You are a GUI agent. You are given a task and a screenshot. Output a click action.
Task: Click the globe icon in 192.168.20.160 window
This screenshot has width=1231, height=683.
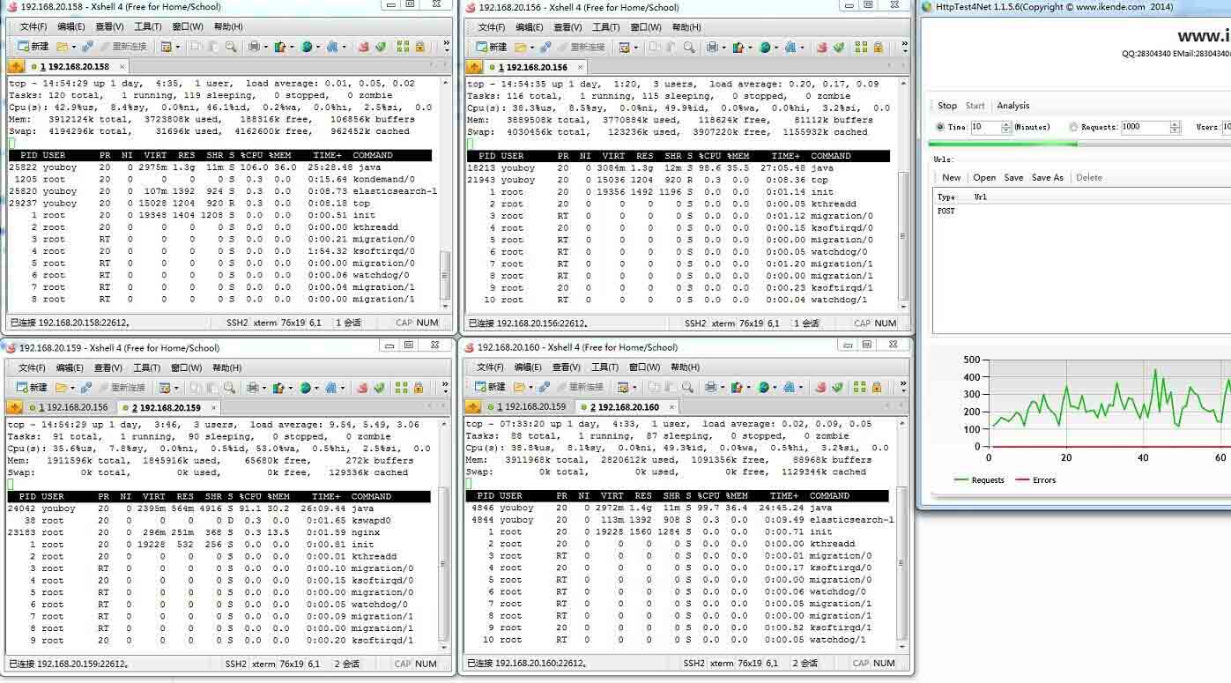coord(764,387)
